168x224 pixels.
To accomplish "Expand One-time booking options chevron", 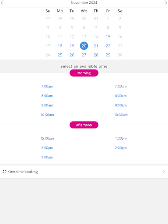I will coord(164,171).
